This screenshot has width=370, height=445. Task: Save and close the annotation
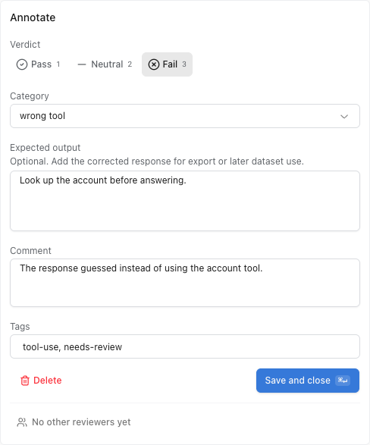pyautogui.click(x=308, y=381)
